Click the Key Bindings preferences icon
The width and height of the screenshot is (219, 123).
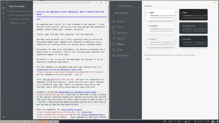pyautogui.click(x=114, y=56)
